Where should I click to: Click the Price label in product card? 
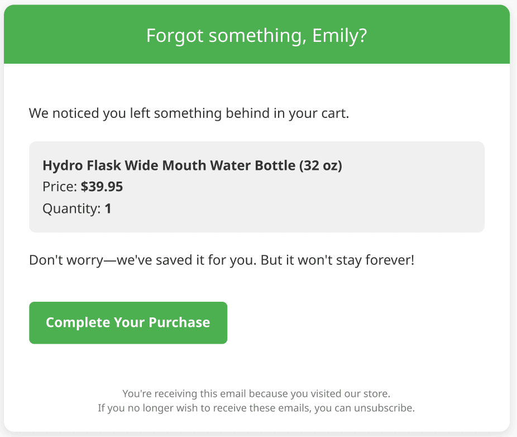(60, 187)
